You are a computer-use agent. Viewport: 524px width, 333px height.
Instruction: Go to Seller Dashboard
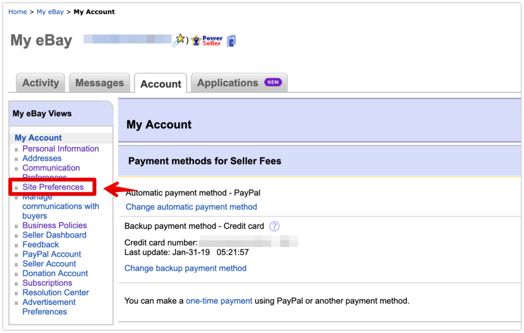(x=54, y=235)
